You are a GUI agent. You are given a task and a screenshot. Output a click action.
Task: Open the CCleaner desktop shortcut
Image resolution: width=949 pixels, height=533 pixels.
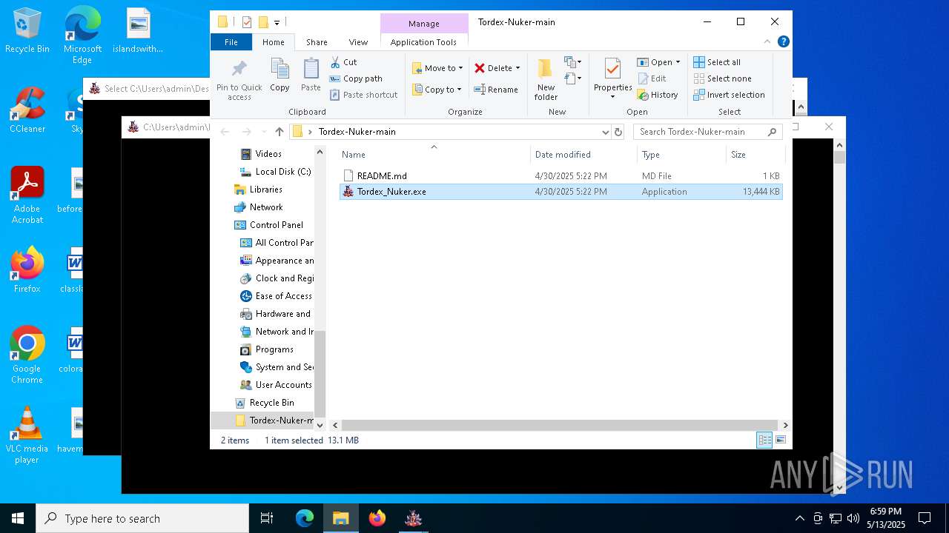pos(27,110)
